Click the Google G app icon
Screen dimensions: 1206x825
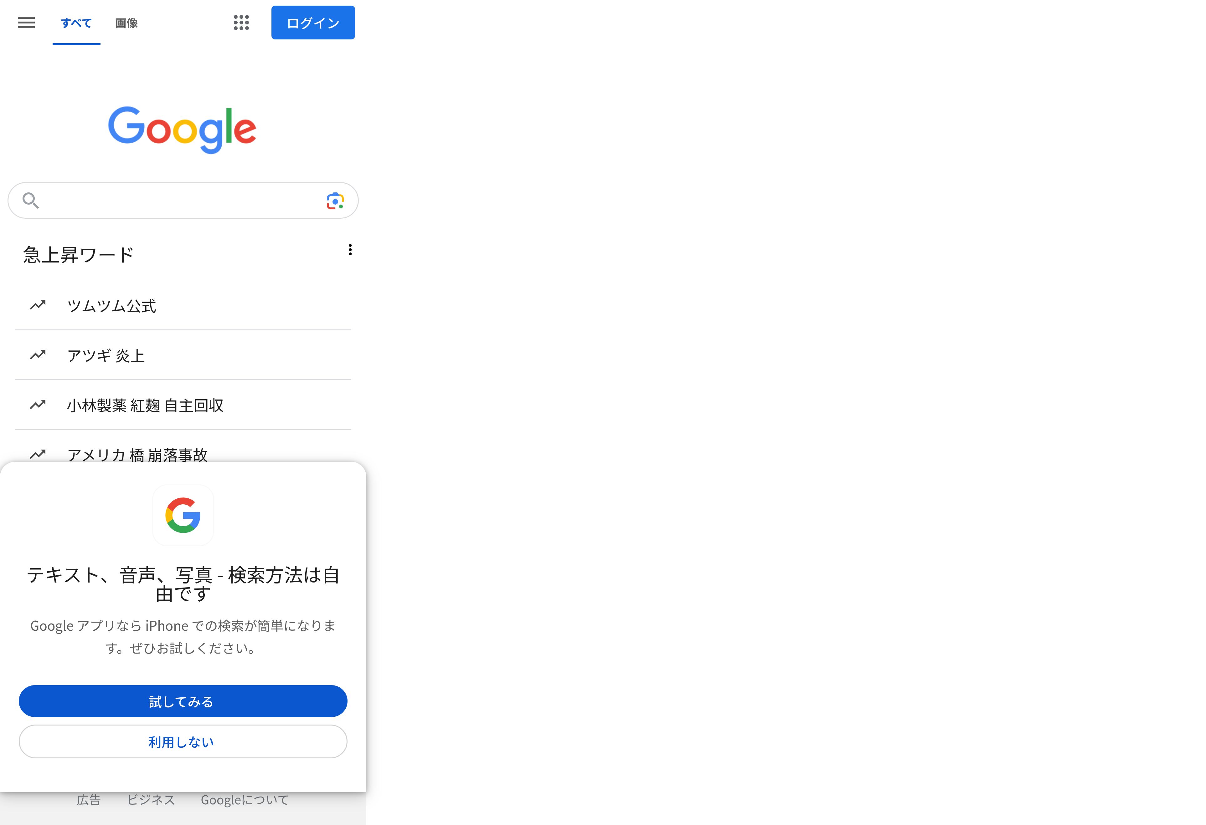pos(183,515)
